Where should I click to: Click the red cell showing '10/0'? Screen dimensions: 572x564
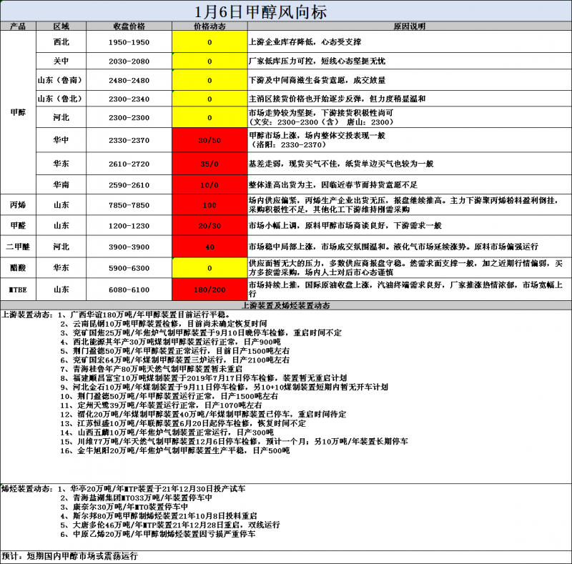point(209,185)
